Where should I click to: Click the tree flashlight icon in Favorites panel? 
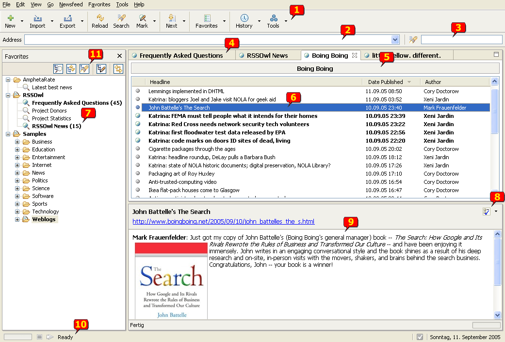click(84, 68)
